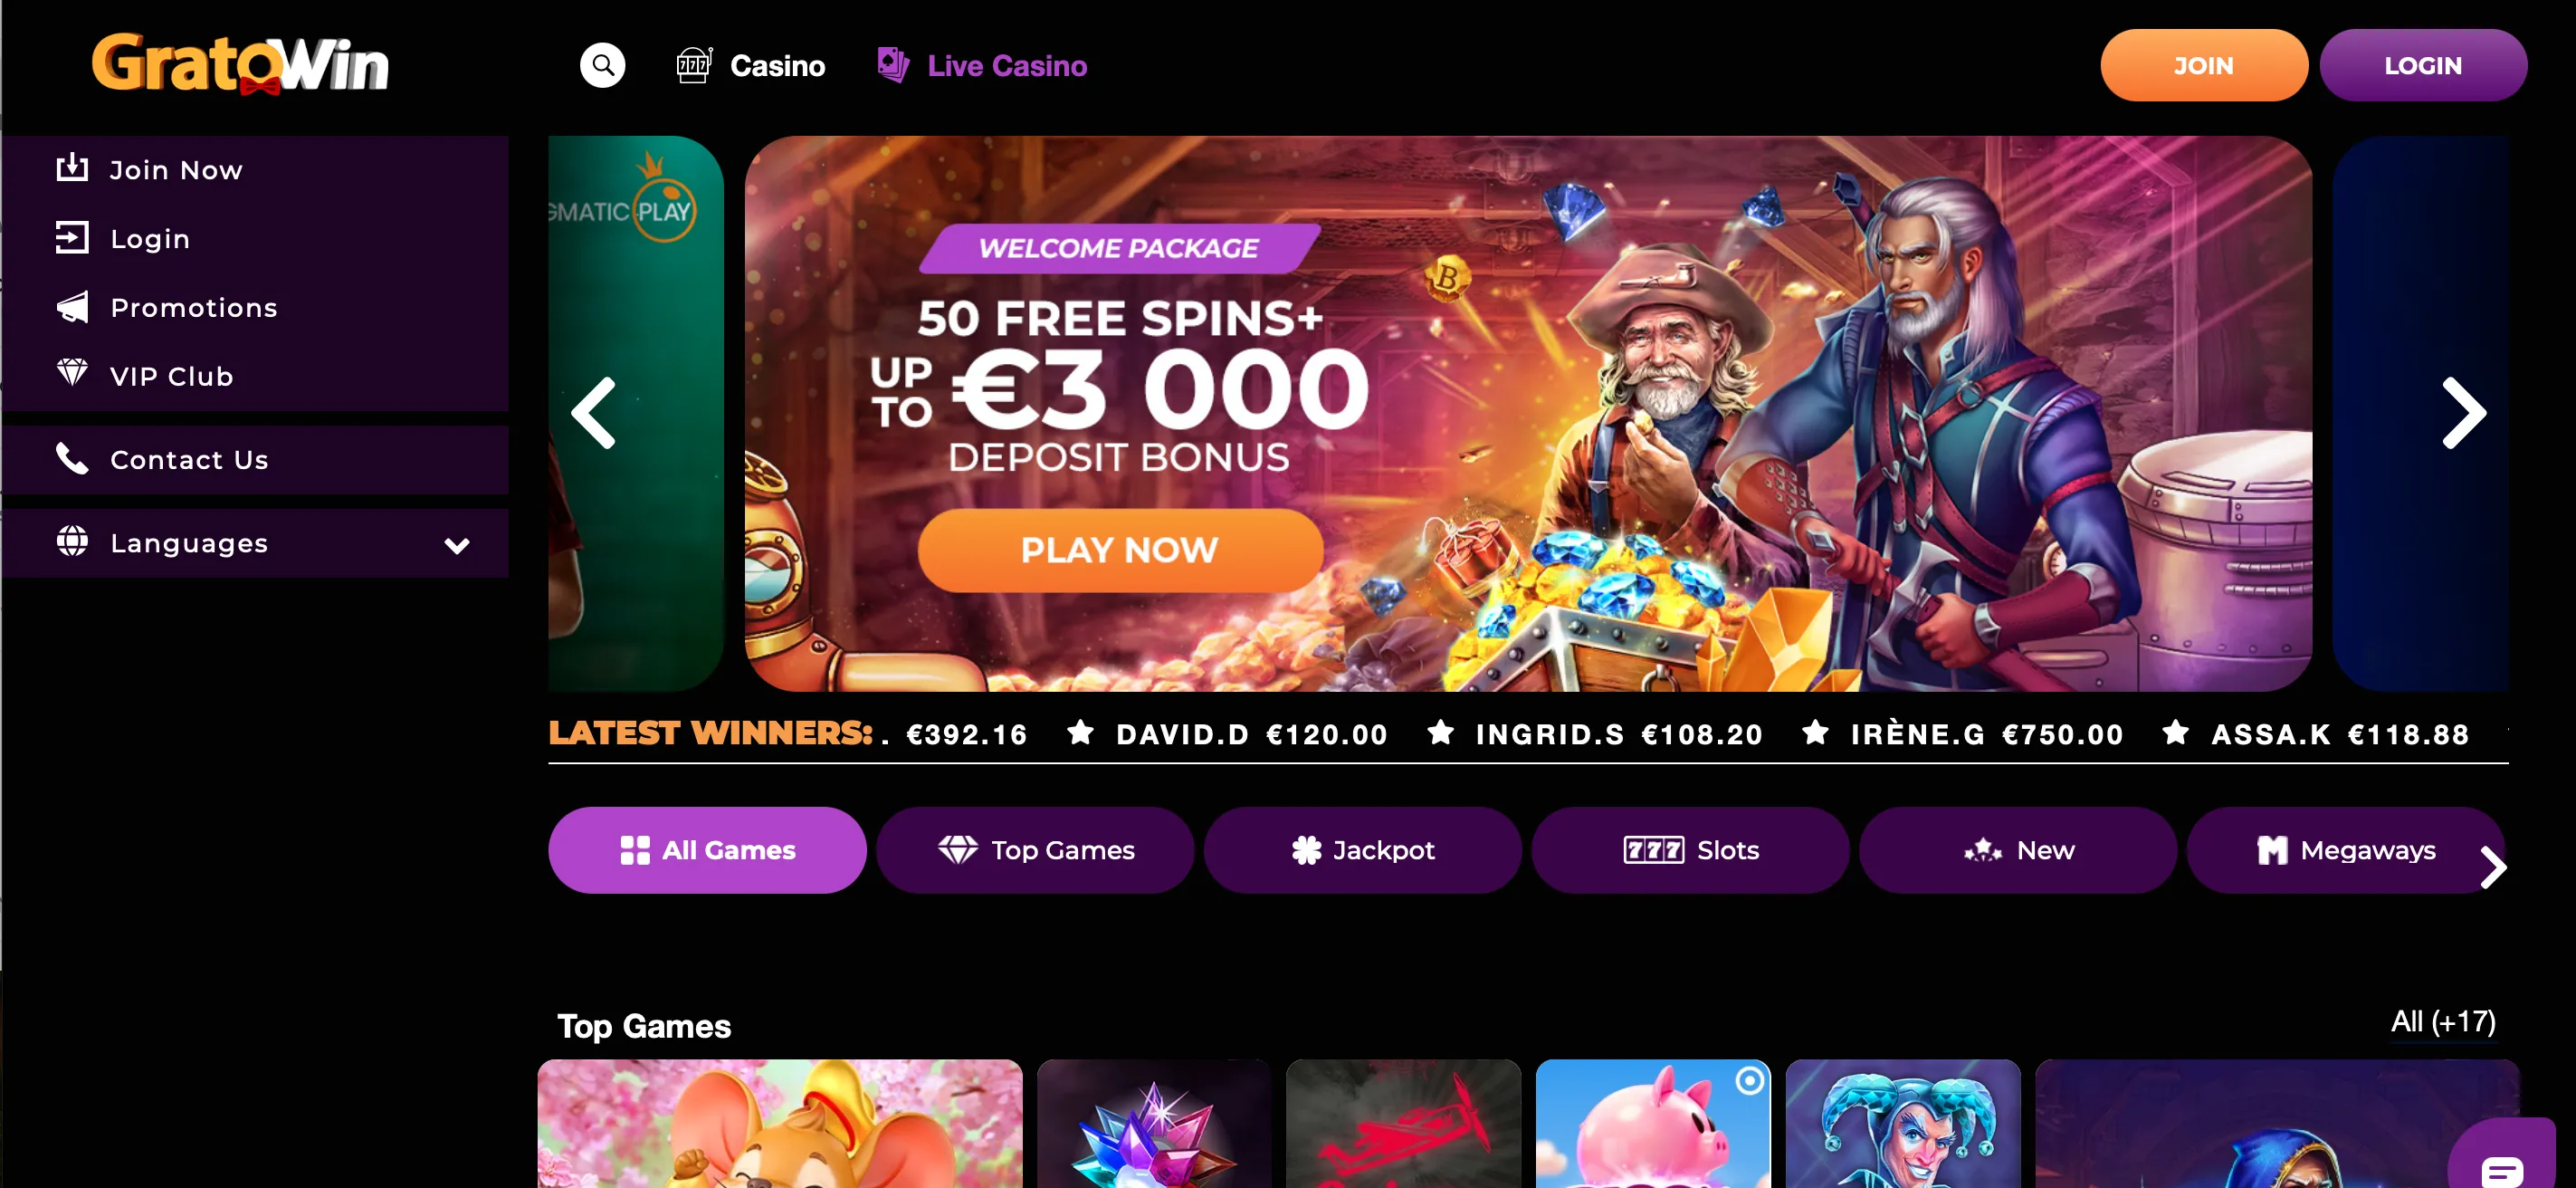Select the Jackpot category tab
This screenshot has height=1188, width=2576.
point(1362,850)
